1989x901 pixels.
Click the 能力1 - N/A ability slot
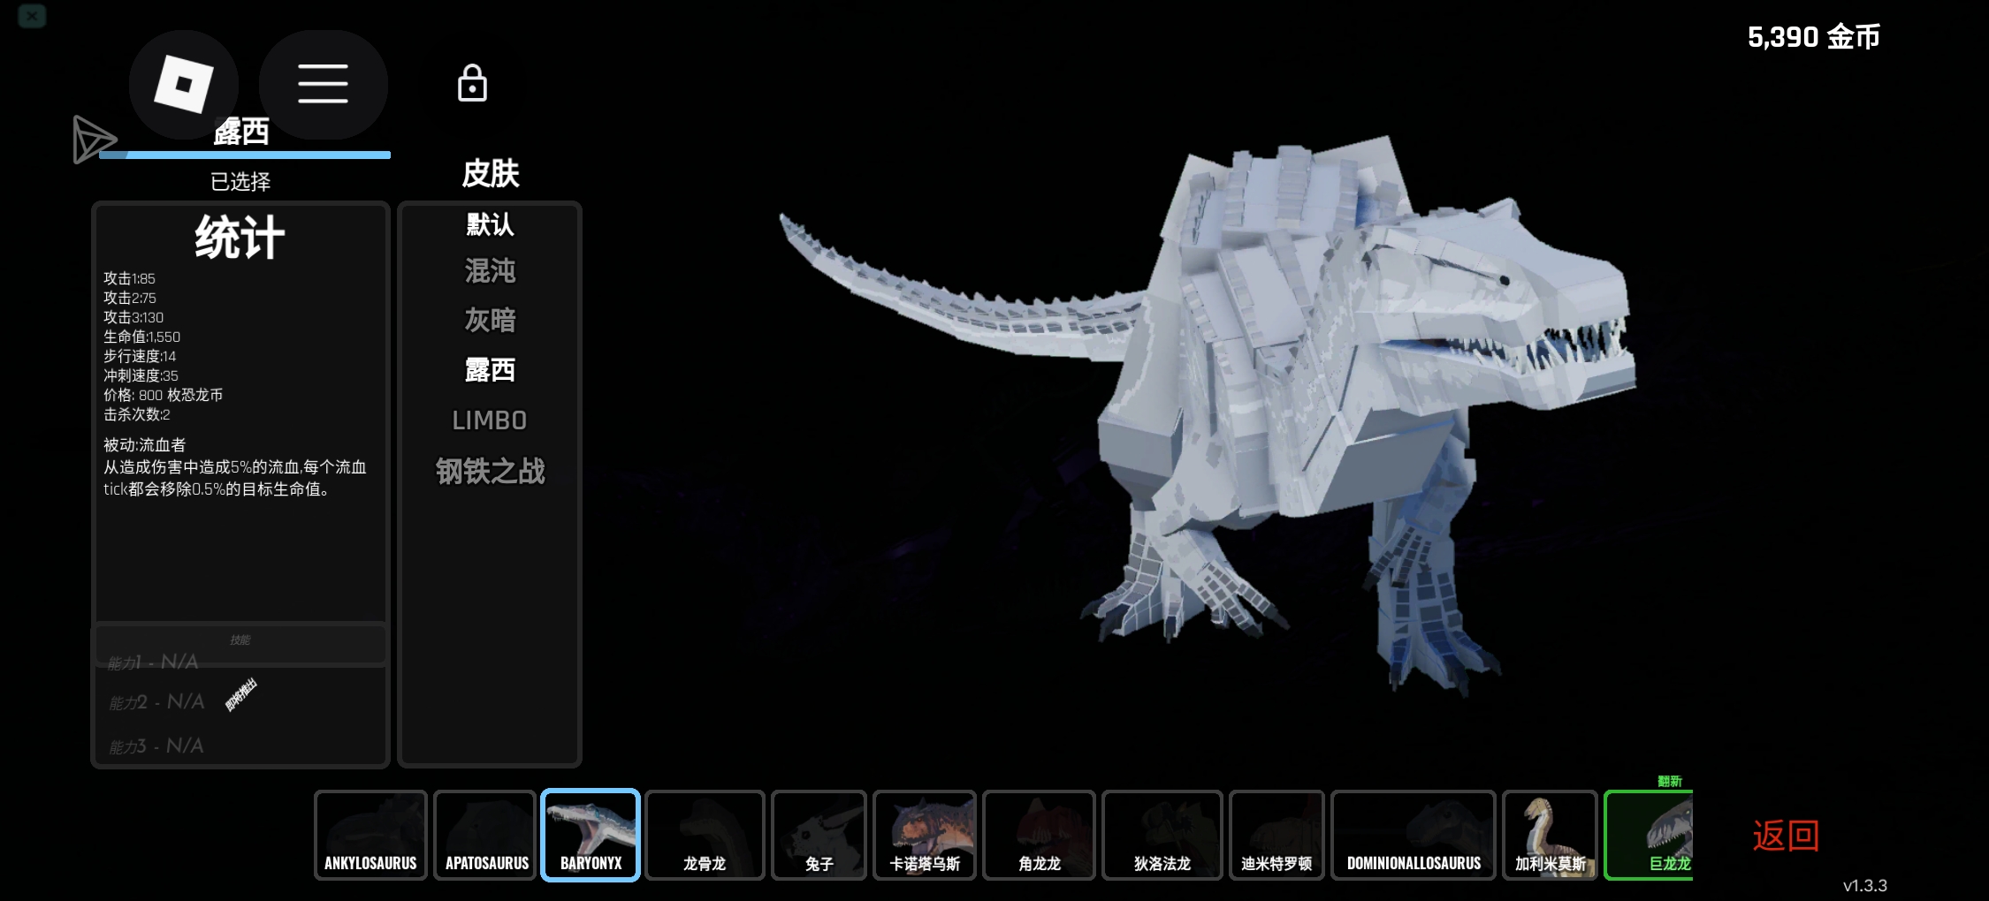click(153, 662)
